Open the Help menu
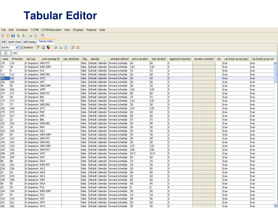Image resolution: width=278 pixels, height=208 pixels. (x=102, y=30)
